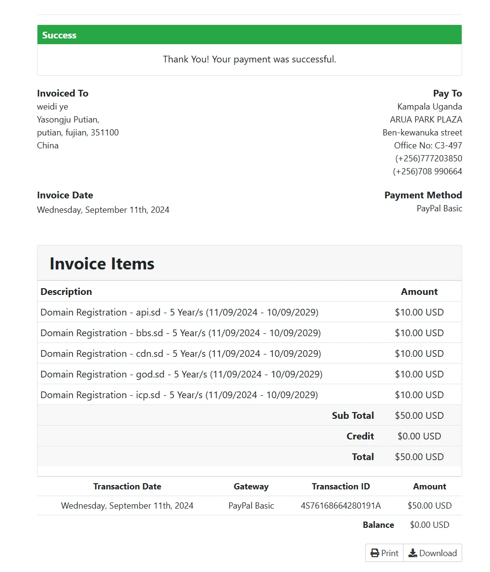Click the Sub Total amount $50.00 USD
This screenshot has height=572, width=490.
pyautogui.click(x=419, y=415)
